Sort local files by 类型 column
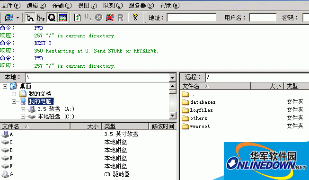309x180 pixels. pos(125,126)
